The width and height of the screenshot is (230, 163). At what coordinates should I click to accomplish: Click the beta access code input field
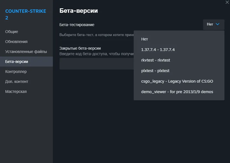pos(97,64)
